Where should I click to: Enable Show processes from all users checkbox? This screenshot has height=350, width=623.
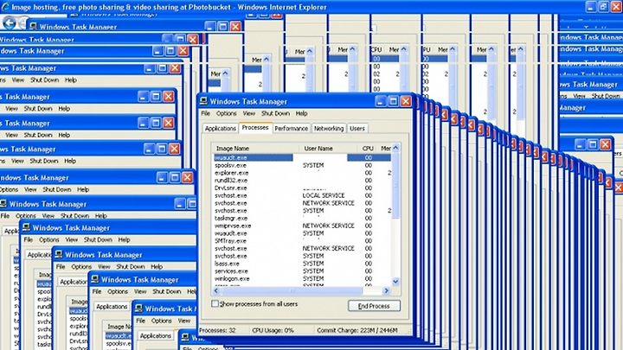click(x=215, y=304)
